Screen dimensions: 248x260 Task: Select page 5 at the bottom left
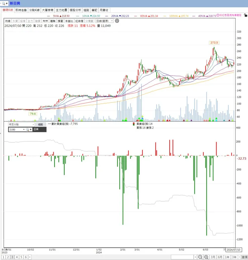pos(21,257)
